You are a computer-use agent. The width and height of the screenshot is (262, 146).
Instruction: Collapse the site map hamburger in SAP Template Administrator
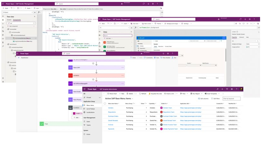[85, 94]
